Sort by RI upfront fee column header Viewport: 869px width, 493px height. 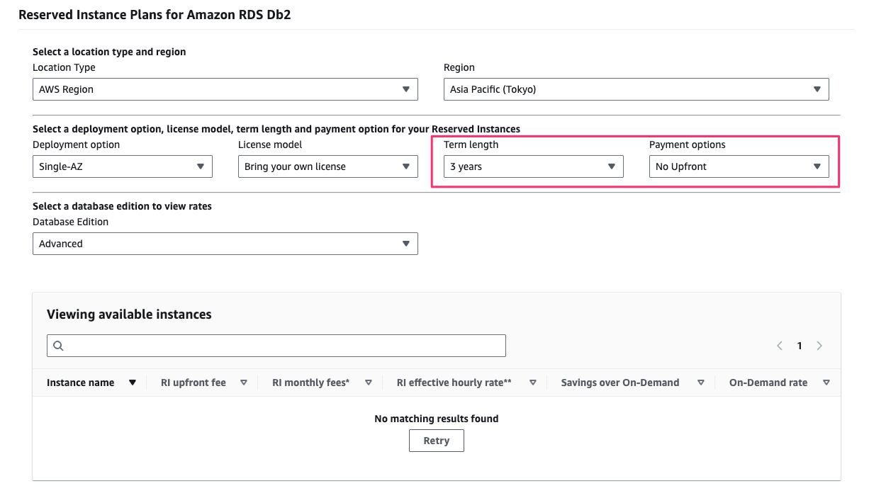(194, 382)
